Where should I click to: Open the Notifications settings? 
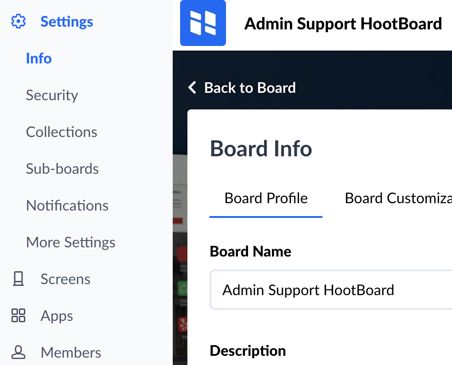tap(67, 205)
